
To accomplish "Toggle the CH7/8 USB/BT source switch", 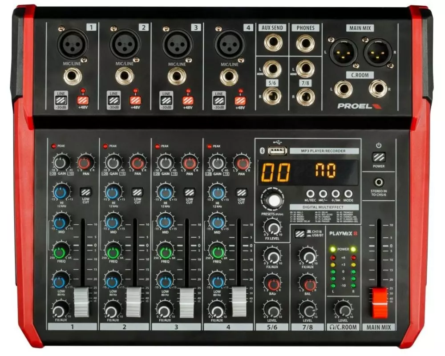I will pyautogui.click(x=299, y=234).
